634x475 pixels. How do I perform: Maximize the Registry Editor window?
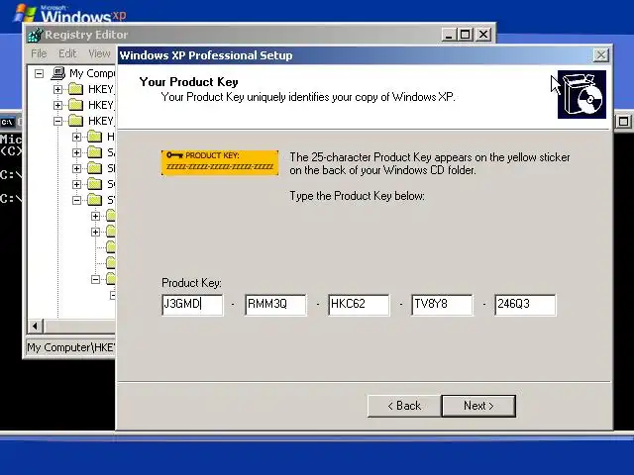(466, 35)
